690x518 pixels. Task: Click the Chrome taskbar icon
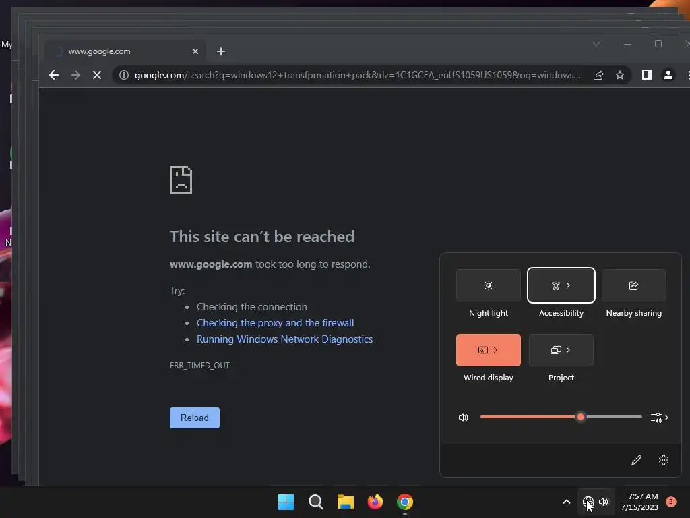click(405, 502)
